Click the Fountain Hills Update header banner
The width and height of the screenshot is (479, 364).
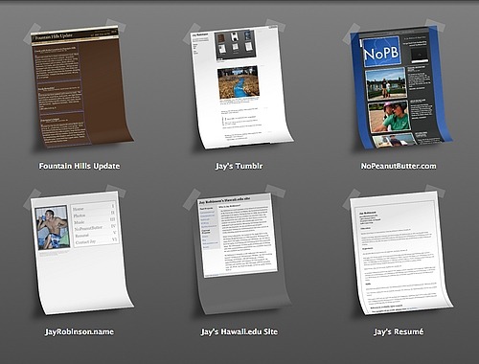click(75, 35)
